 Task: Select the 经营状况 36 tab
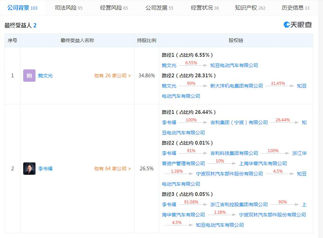(x=205, y=8)
